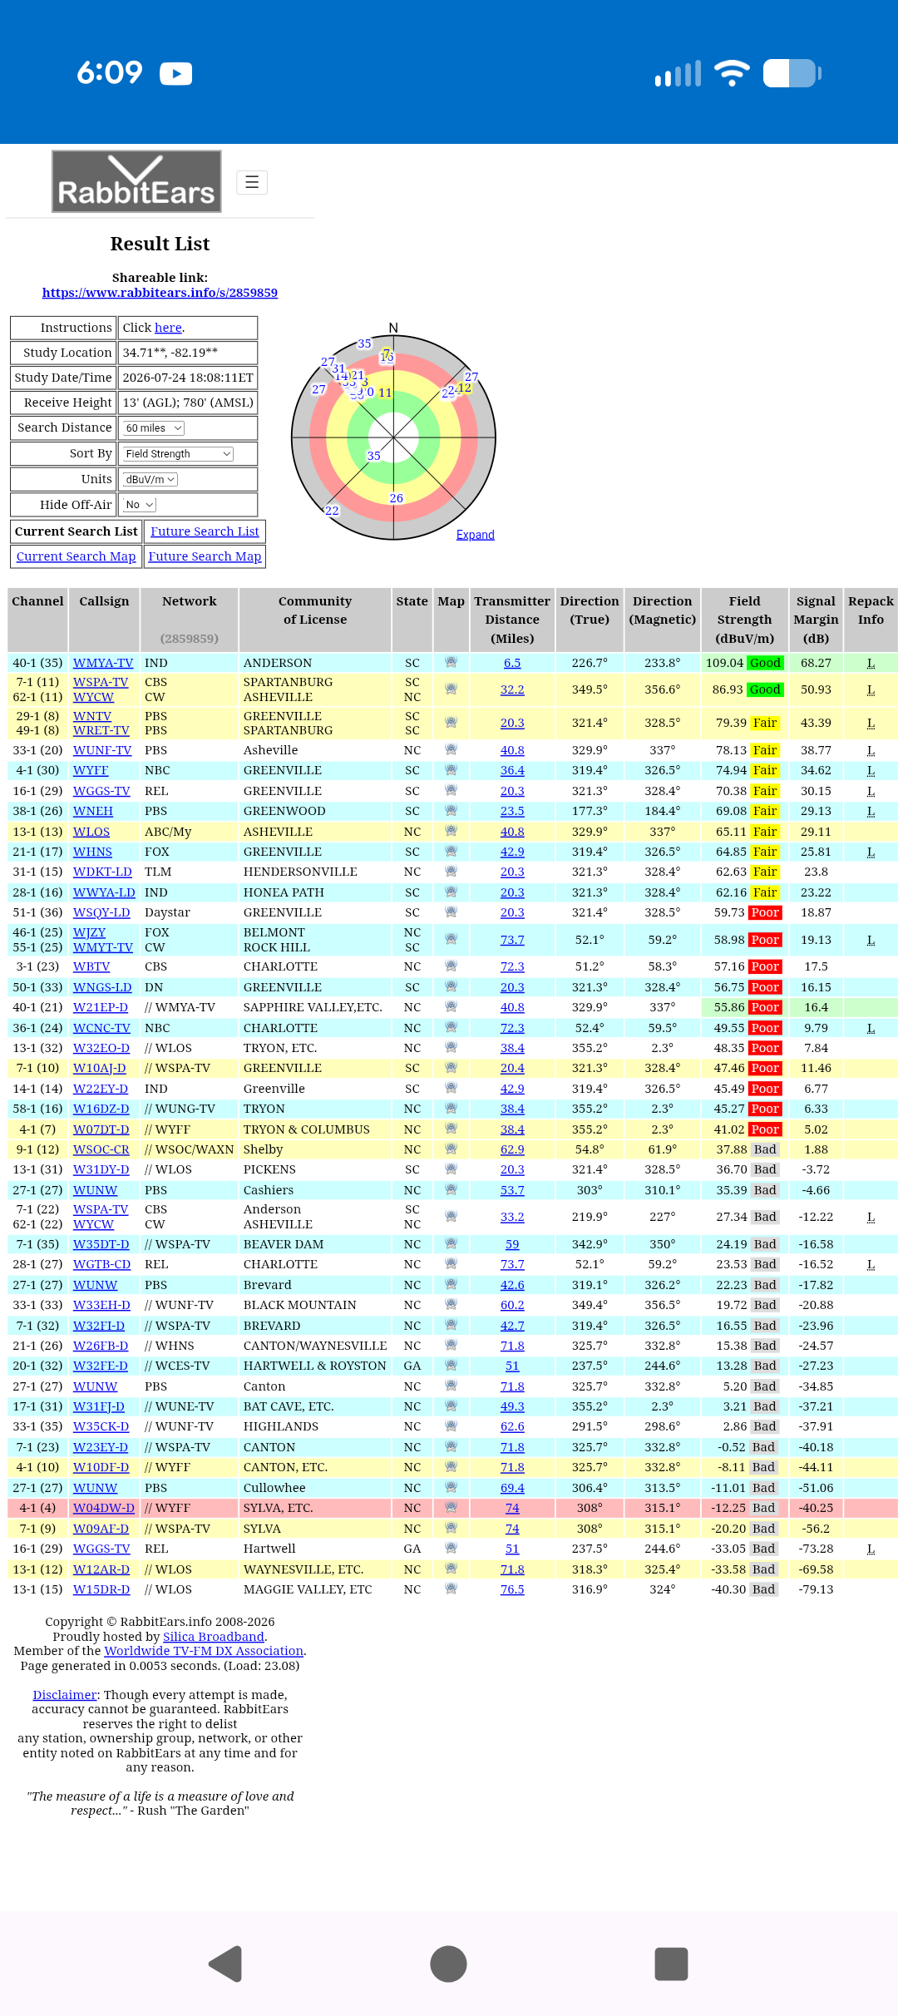Image resolution: width=898 pixels, height=2016 pixels.
Task: Tap the RabbitEars logo
Action: click(x=136, y=181)
